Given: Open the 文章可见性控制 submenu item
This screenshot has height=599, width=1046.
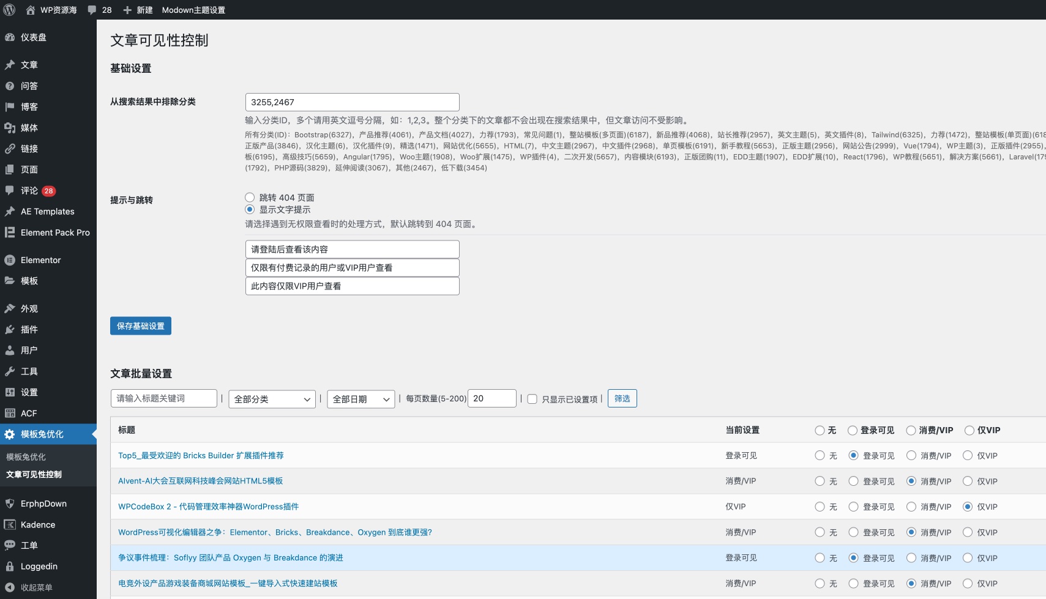Looking at the screenshot, I should (x=34, y=474).
